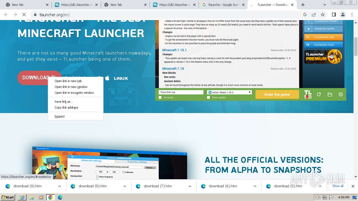The width and height of the screenshot is (358, 201).
Task: Open Minecraft 1.16 changelog link
Action: [x=173, y=68]
